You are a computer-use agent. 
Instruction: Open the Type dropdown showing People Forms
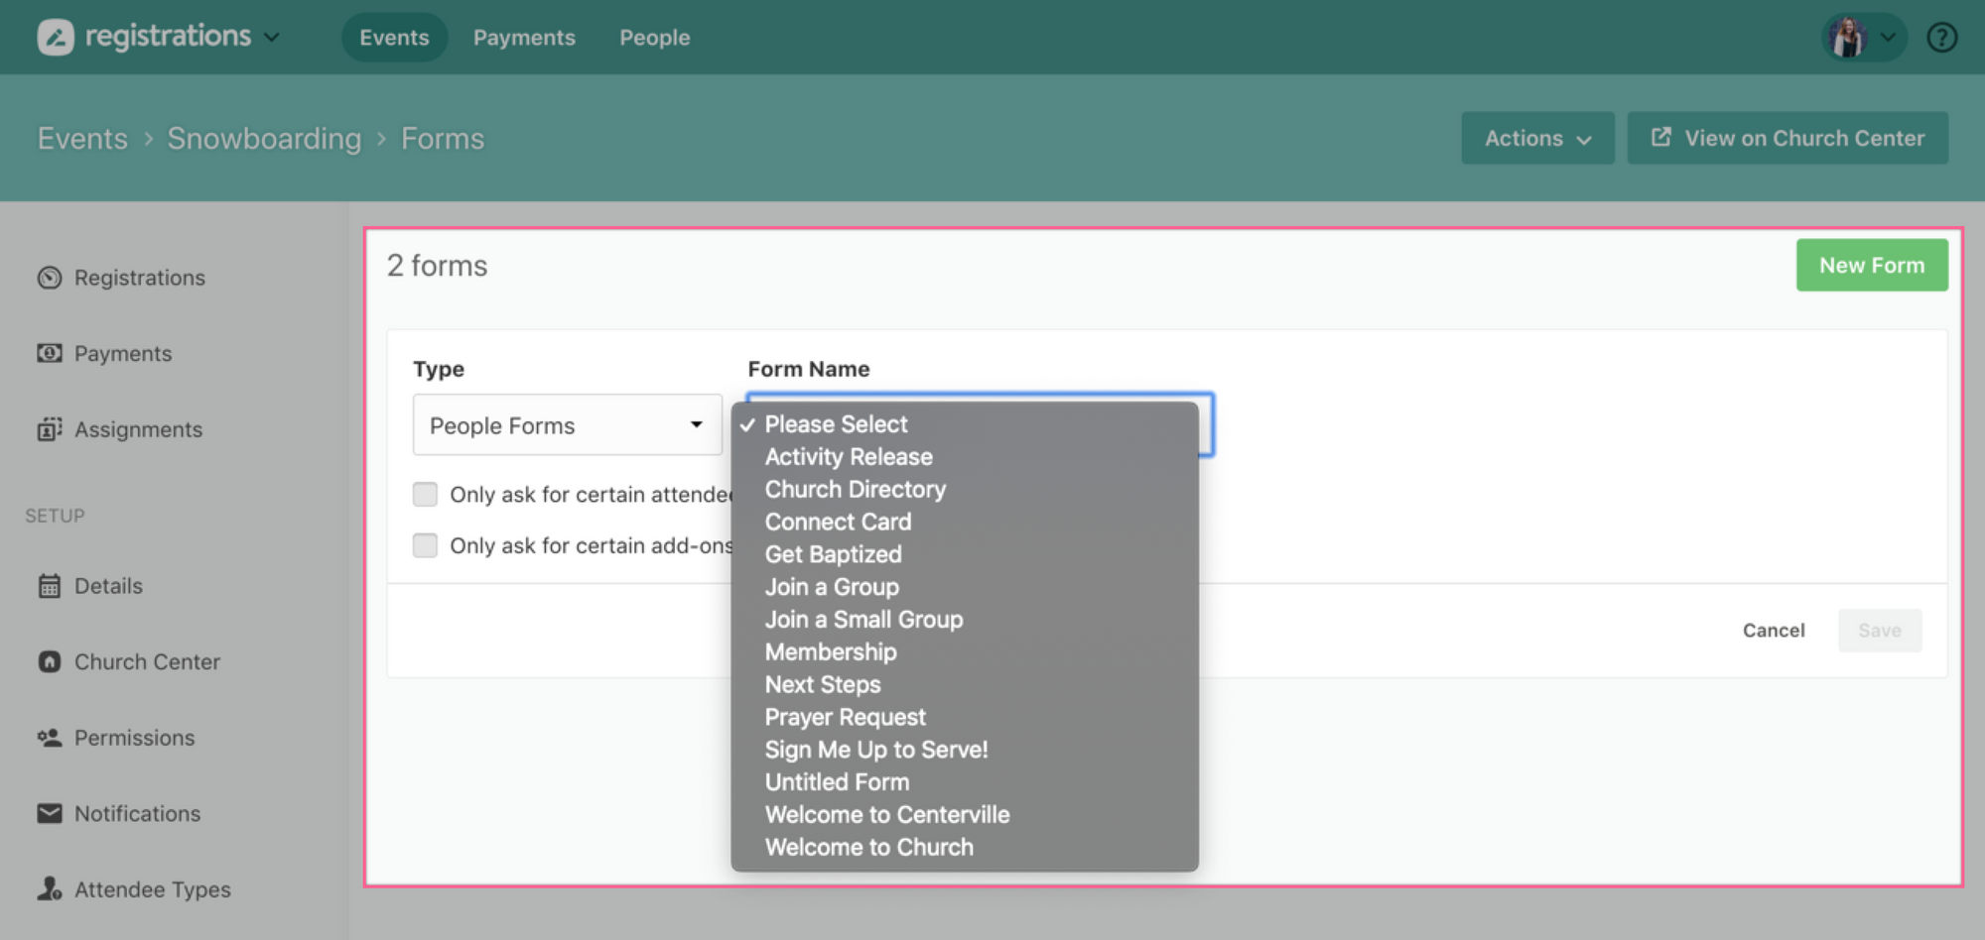point(567,425)
